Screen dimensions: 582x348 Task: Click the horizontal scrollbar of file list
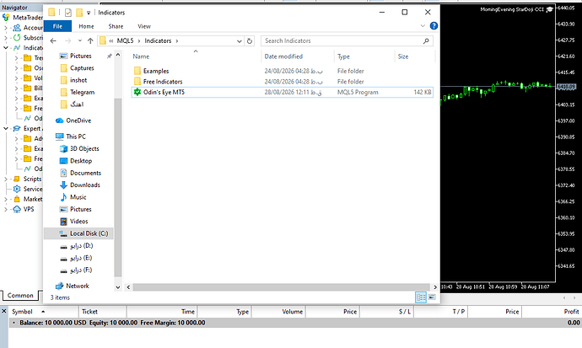tap(282, 286)
